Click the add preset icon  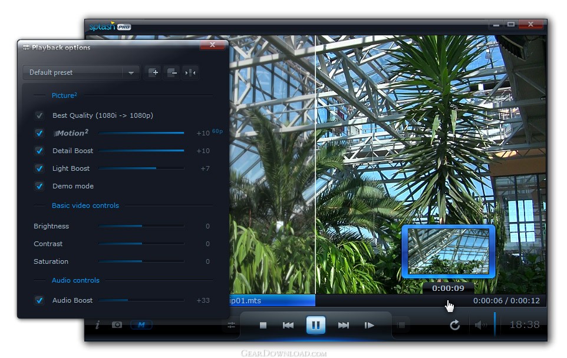[153, 72]
